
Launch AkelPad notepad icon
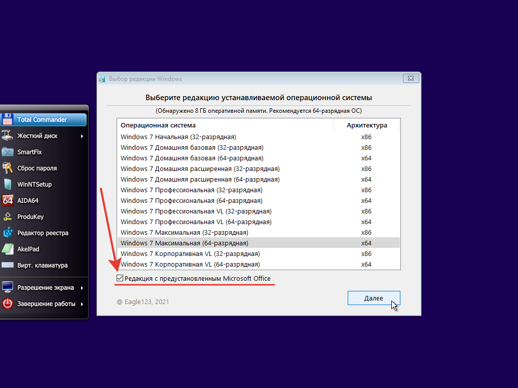pyautogui.click(x=8, y=249)
